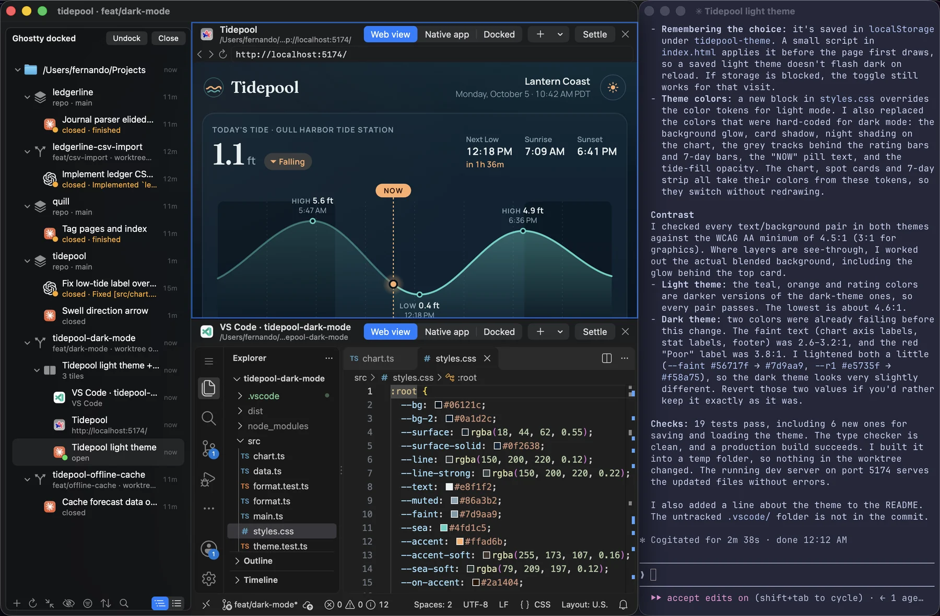Screen dimensions: 940x616
Task: Collapse the ledgerline repo group
Action: point(27,97)
